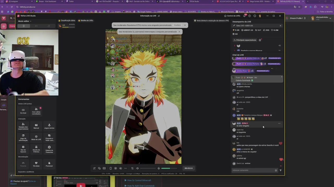Close the pinned 'Galeria iluminada' message
334x187 pixels.
coord(282,77)
